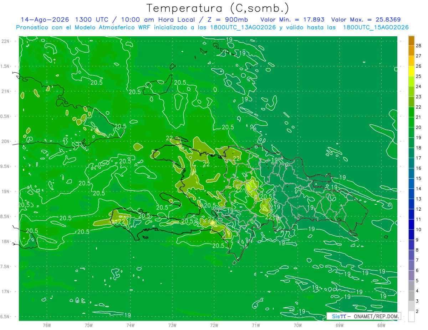
Task: Click the legend value "7"
Action: 417,260
